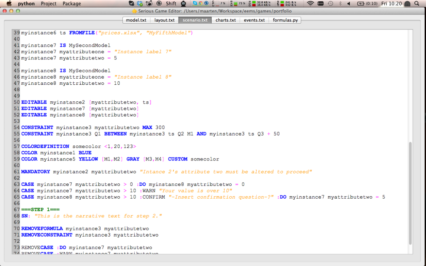
Task: Open the RAM usage monitor showing 73%
Action: tap(238, 3)
